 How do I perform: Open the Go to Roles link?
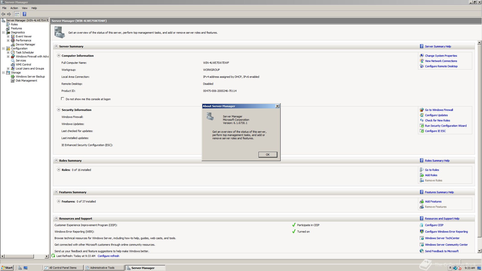pos(432,170)
